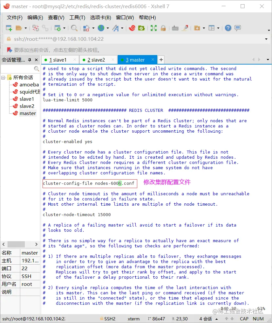Expand the Properties icon dropdown arrow
The width and height of the screenshot is (272, 323).
(x=64, y=28)
